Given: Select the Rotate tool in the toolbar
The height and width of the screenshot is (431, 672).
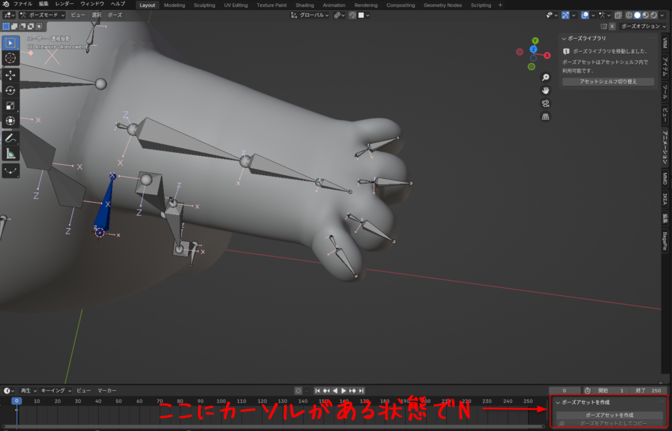Looking at the screenshot, I should (x=10, y=90).
